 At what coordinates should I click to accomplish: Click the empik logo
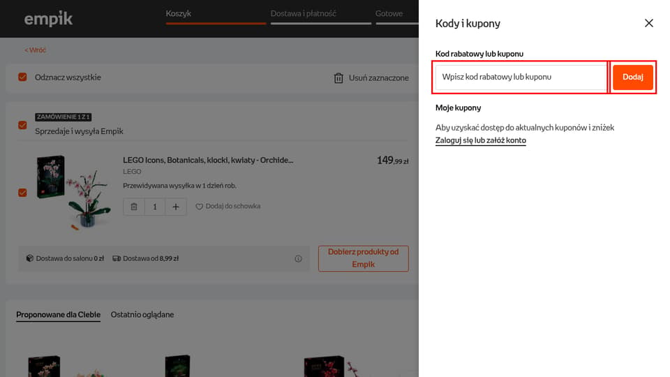click(48, 19)
